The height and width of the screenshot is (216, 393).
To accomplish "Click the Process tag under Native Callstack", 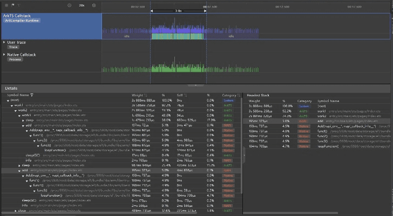I will [x=15, y=59].
